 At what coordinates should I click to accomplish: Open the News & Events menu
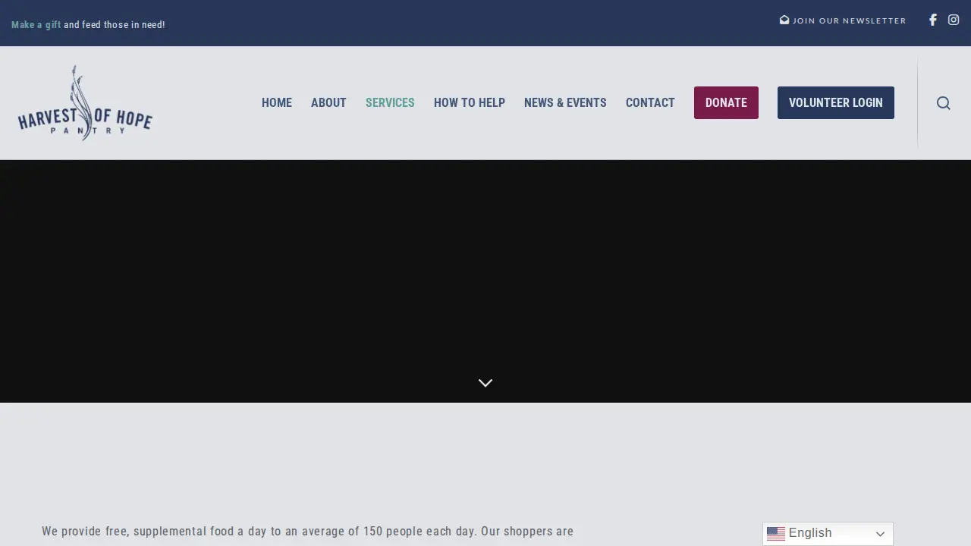pyautogui.click(x=565, y=102)
